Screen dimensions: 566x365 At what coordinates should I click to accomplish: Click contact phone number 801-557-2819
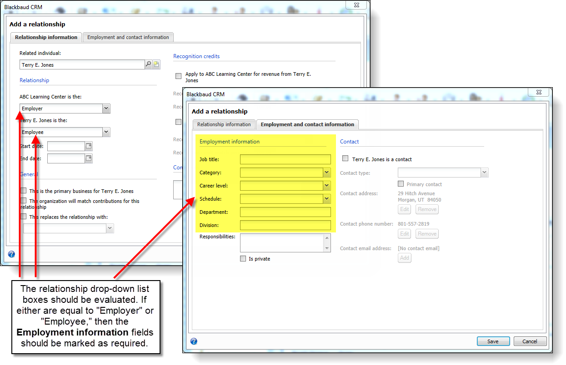click(414, 224)
